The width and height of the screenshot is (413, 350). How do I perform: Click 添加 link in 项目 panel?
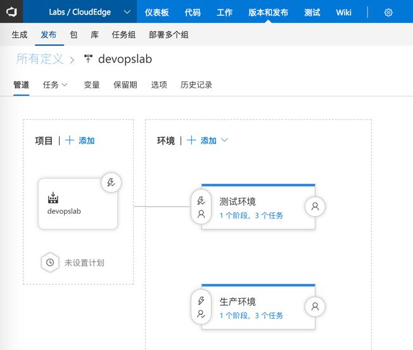tap(86, 141)
